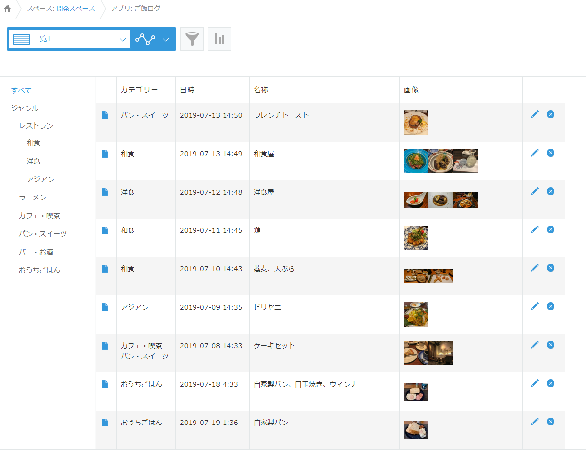Click the アプリ: ご飯ログ breadcrumb

click(135, 8)
